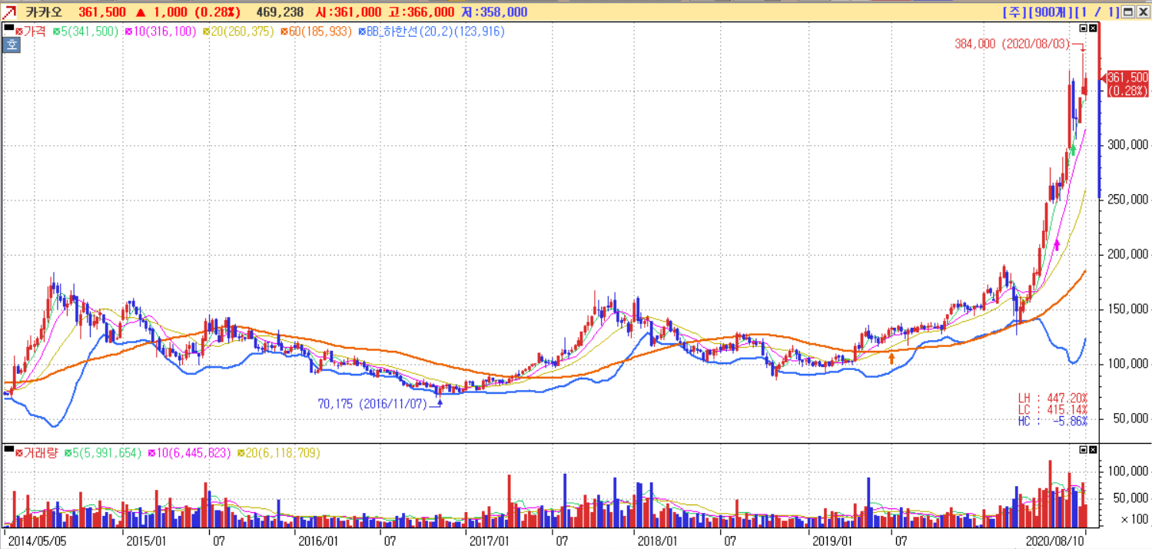Click the [1 / 1] page indicator
Image resolution: width=1152 pixels, height=549 pixels.
pyautogui.click(x=1098, y=12)
